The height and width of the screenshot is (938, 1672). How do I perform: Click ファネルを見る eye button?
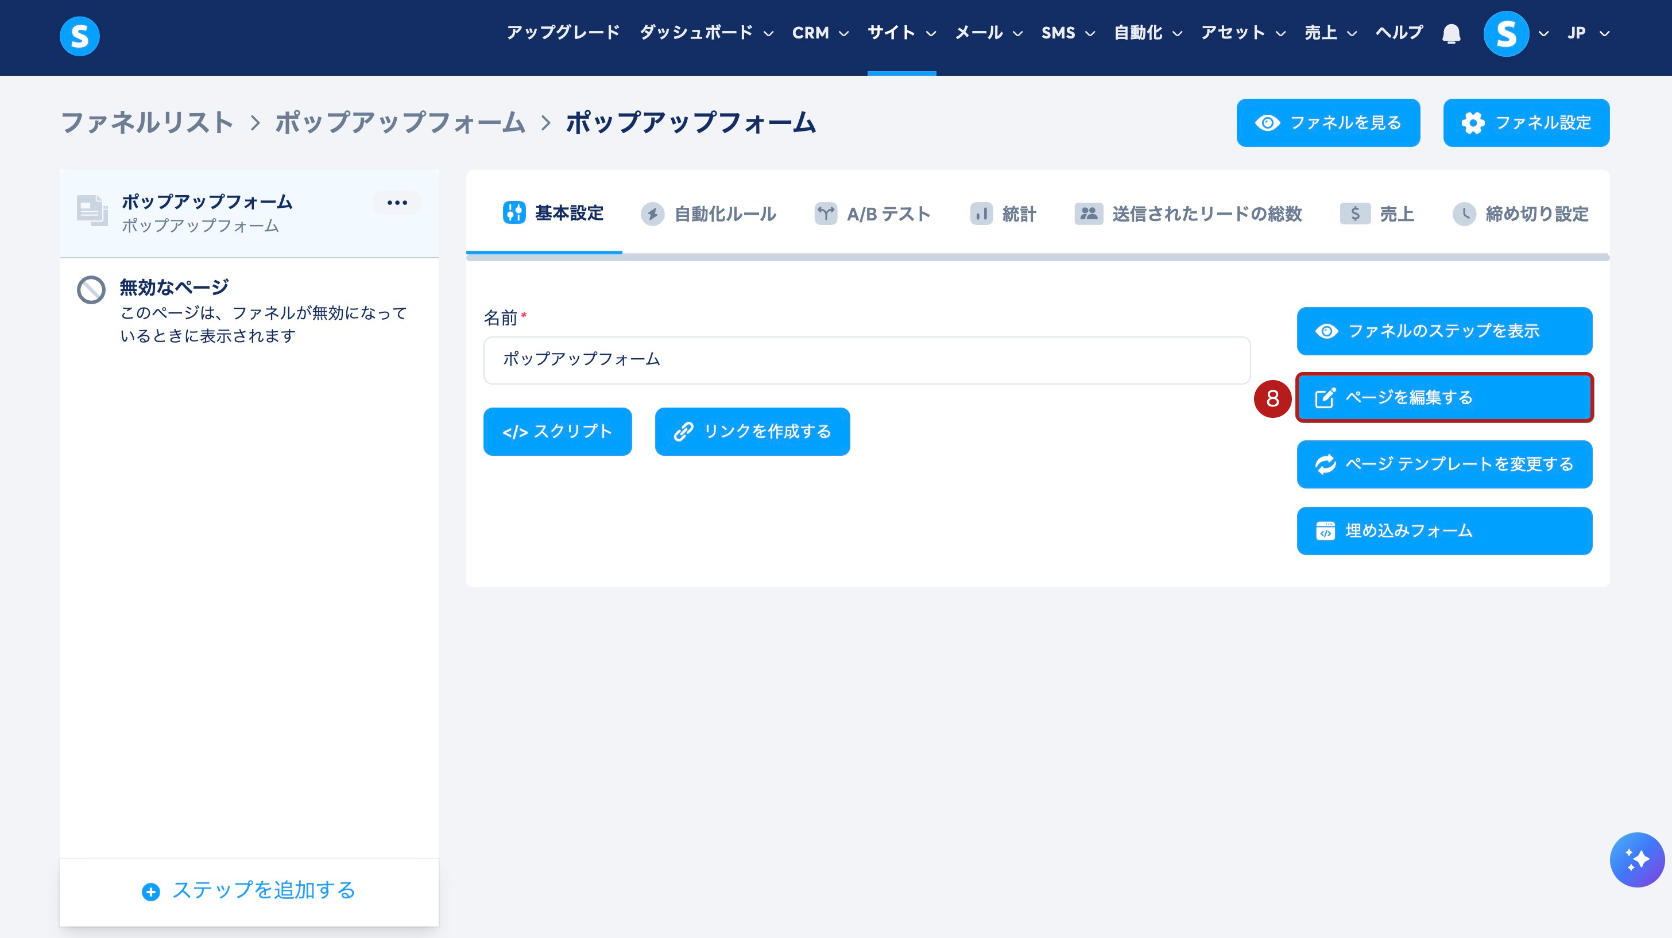tap(1328, 123)
